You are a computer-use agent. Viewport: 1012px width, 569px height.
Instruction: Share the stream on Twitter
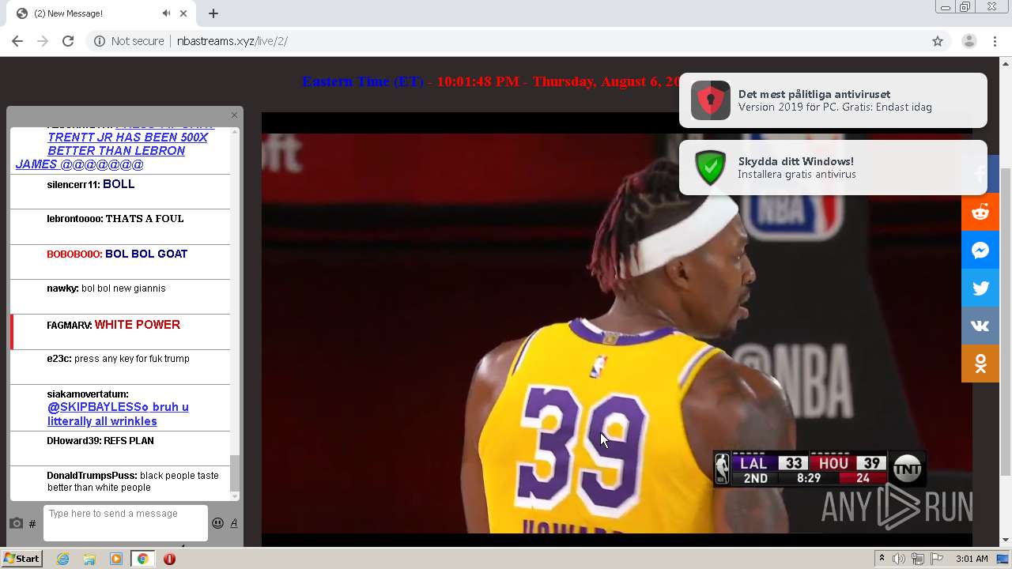[980, 288]
